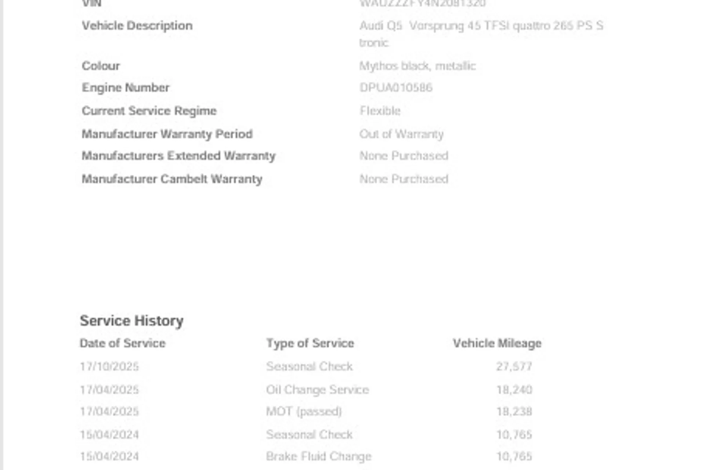This screenshot has height=470, width=705.
Task: Click the Audi Q5 vehicle description text
Action: (x=481, y=34)
